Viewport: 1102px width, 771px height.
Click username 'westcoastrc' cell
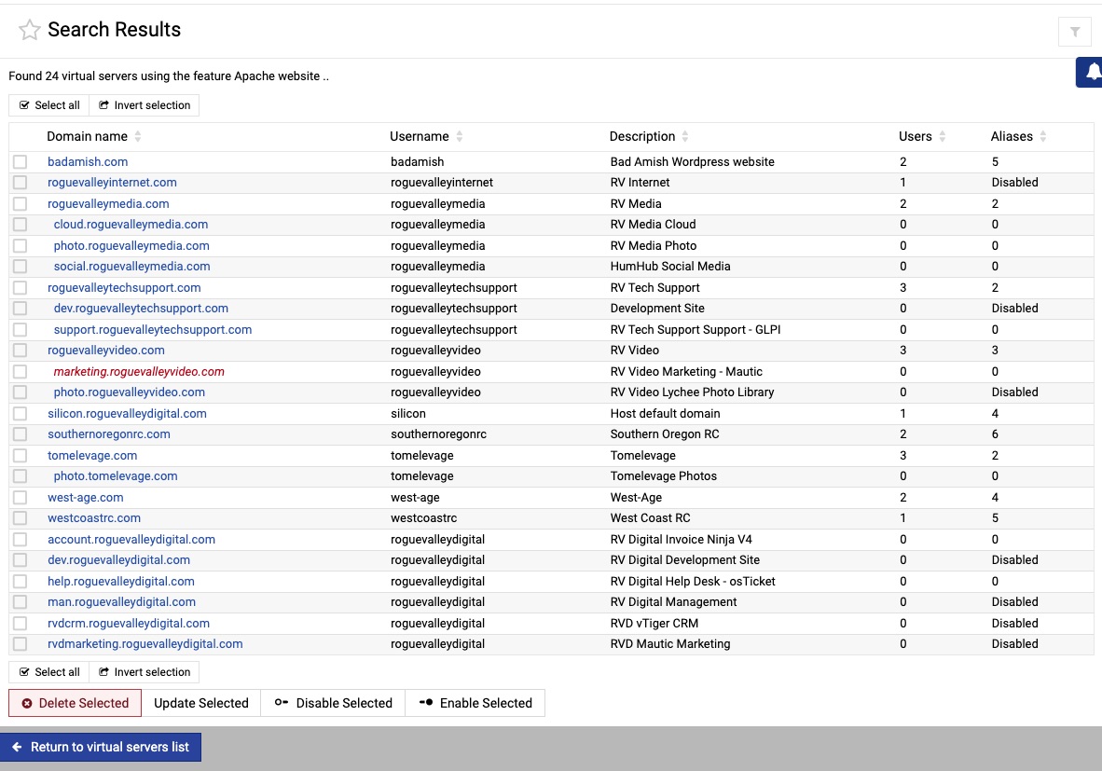[424, 518]
